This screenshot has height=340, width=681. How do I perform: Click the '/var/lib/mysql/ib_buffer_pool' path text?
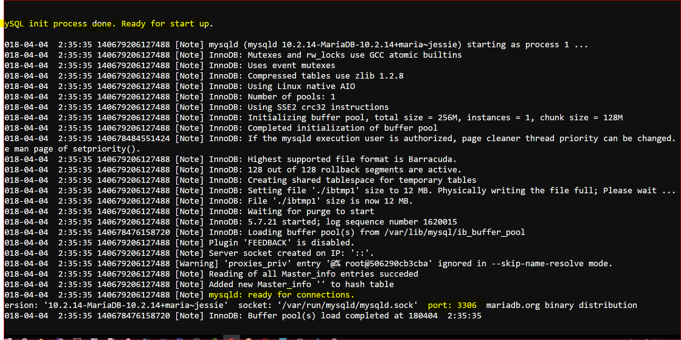pos(455,232)
